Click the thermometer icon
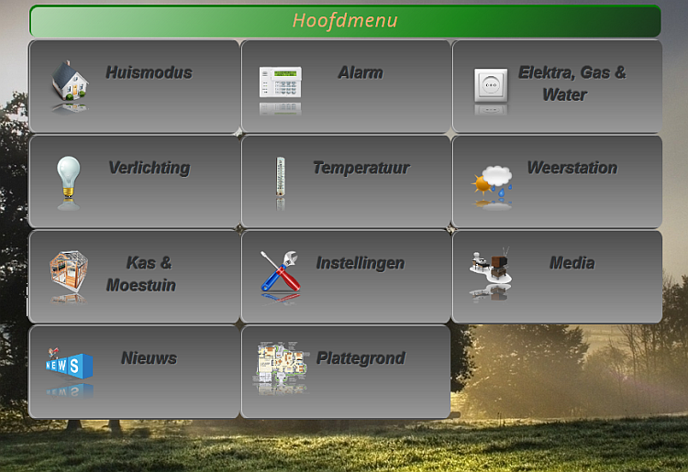This screenshot has height=472, width=688. pos(281,176)
